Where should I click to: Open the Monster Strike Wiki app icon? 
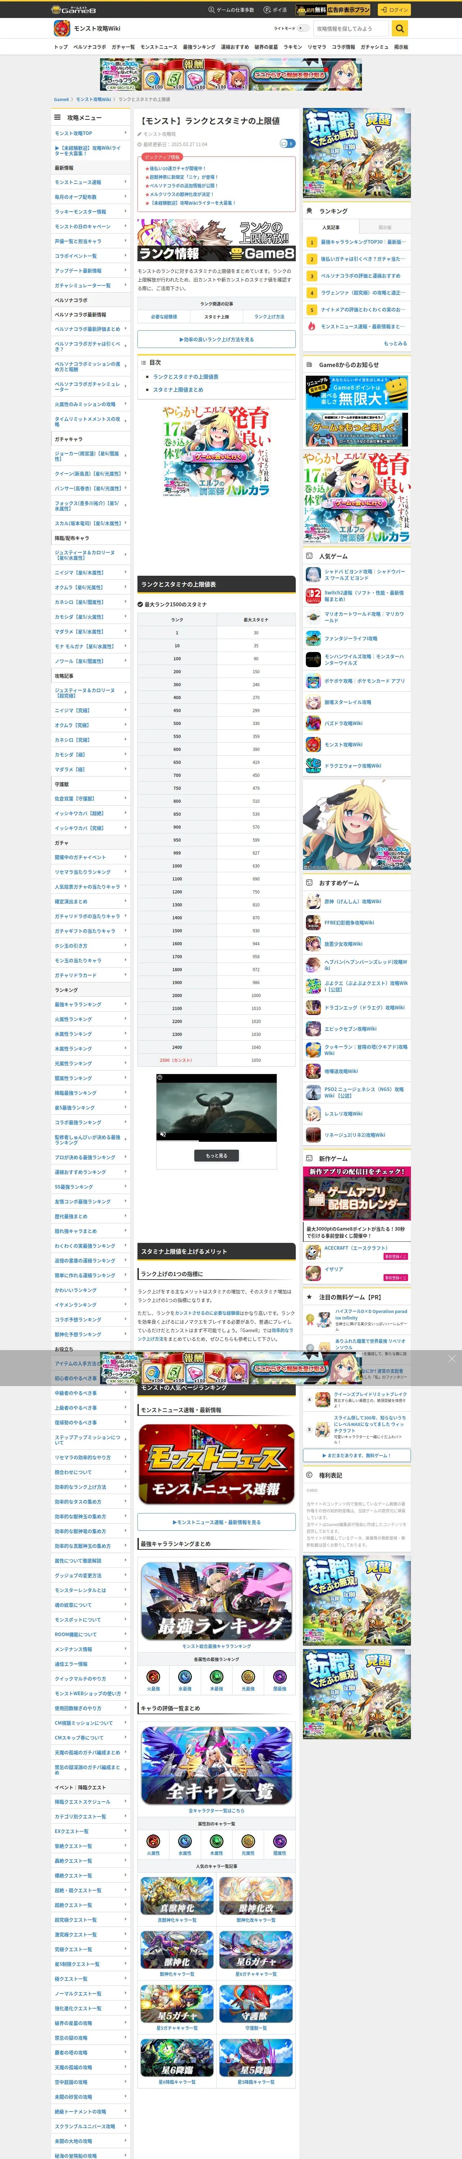click(x=62, y=28)
